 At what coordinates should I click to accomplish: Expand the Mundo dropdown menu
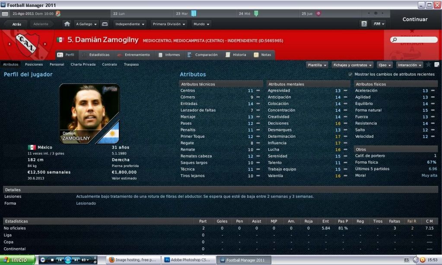(201, 24)
